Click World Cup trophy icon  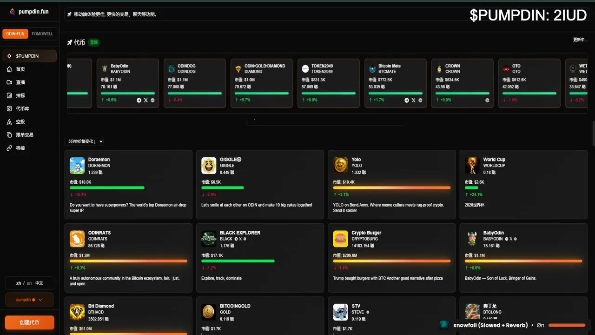point(472,166)
